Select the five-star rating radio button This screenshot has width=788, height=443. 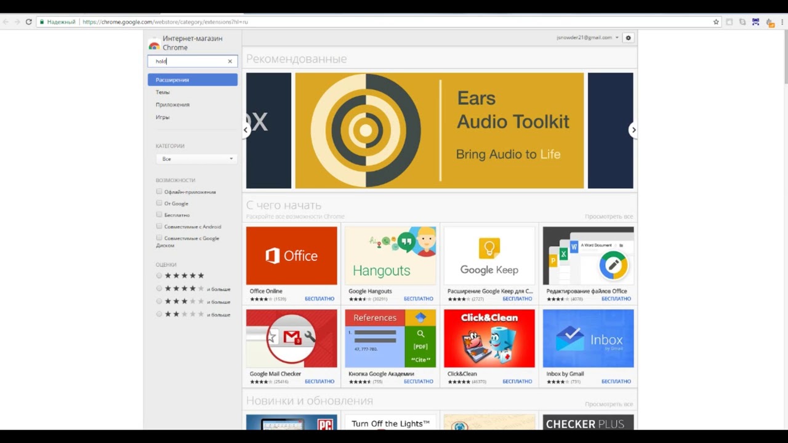(159, 276)
